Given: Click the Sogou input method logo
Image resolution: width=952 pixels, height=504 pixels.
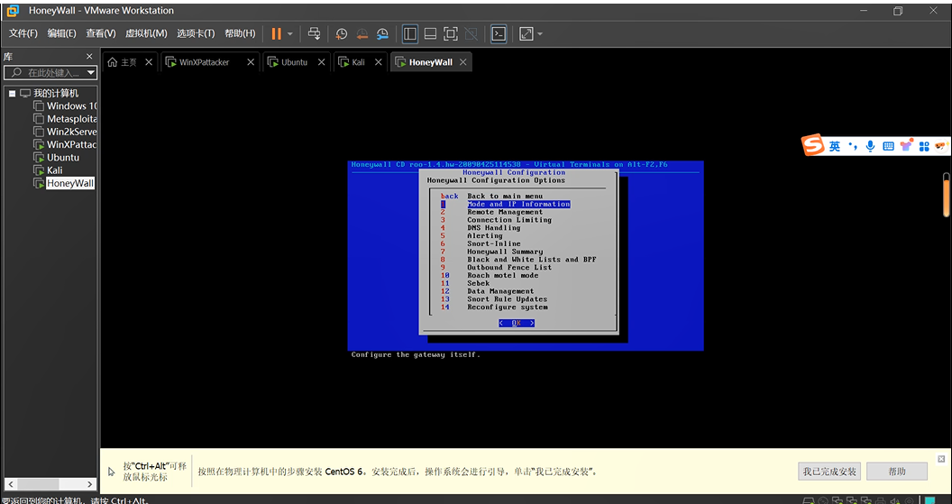Looking at the screenshot, I should pos(812,146).
